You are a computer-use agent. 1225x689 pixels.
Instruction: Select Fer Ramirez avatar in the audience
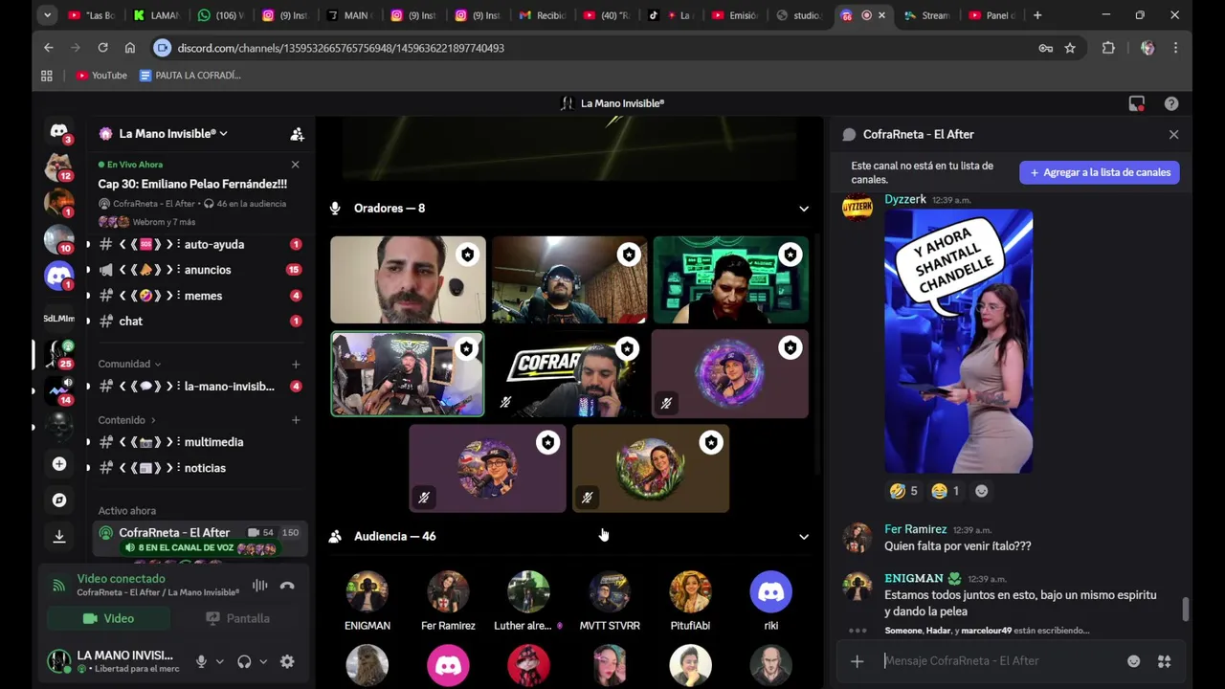[x=448, y=592]
